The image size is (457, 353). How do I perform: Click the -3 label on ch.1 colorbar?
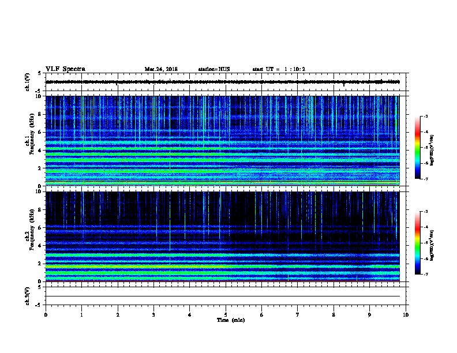click(426, 116)
